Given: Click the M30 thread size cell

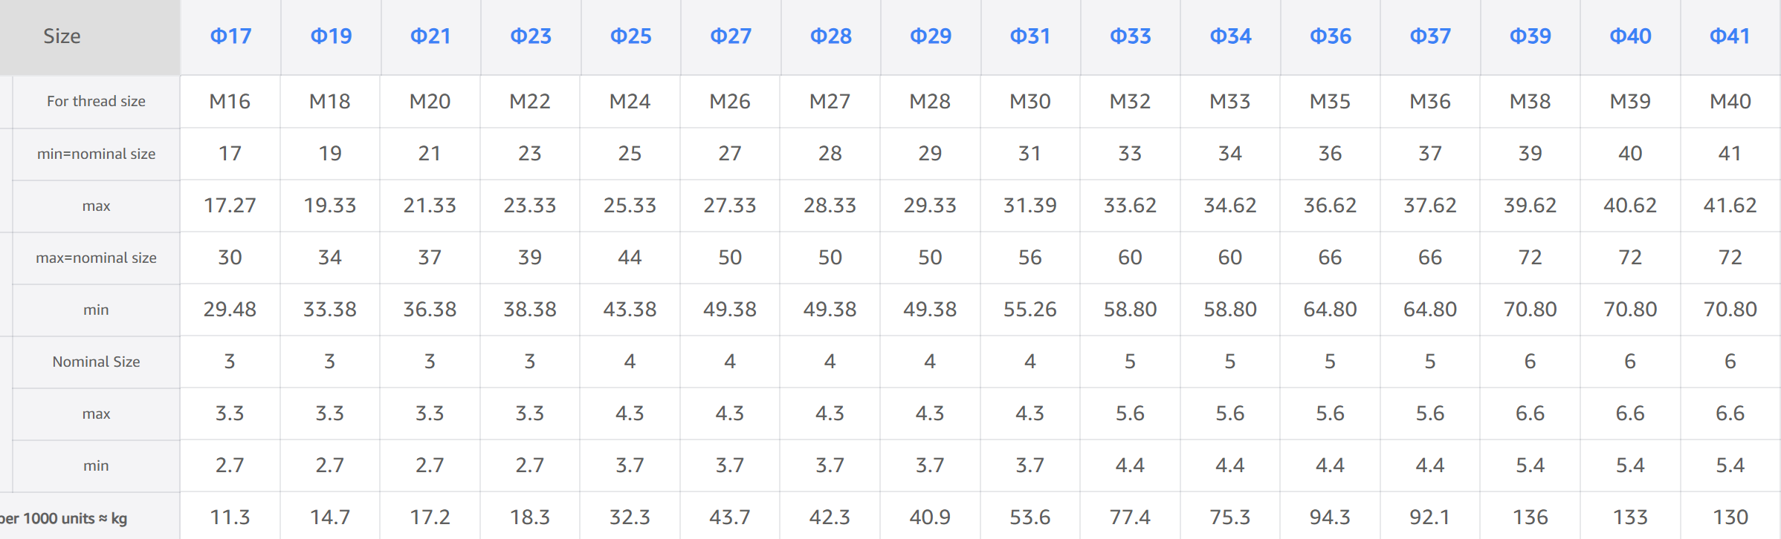Looking at the screenshot, I should (x=1030, y=101).
